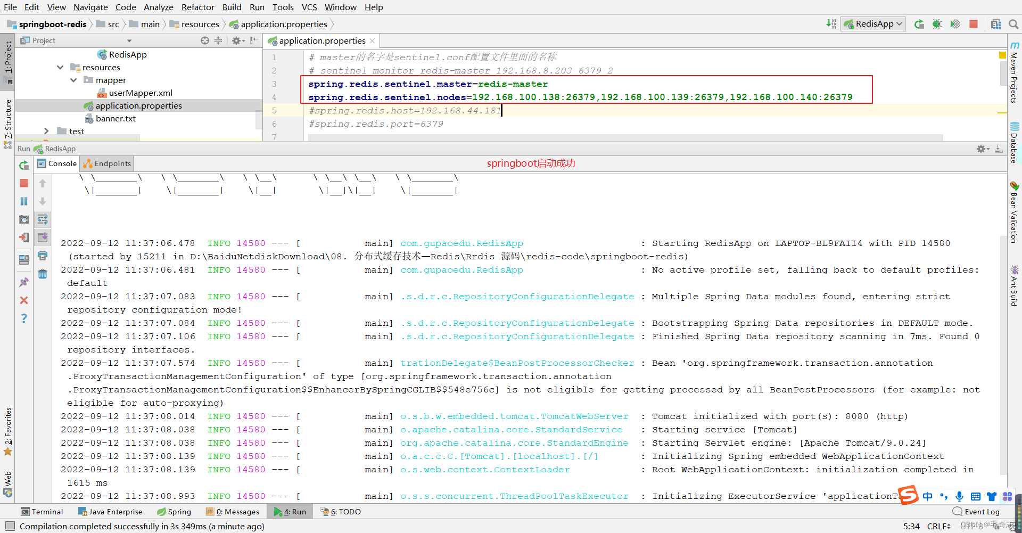This screenshot has height=533, width=1022.
Task: Open the VCS menu
Action: click(x=309, y=7)
